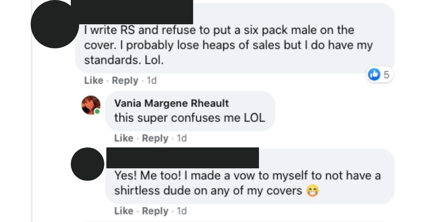Open Vania Margene Rheault's profile name link
The width and height of the screenshot is (445, 222).
pos(171,103)
